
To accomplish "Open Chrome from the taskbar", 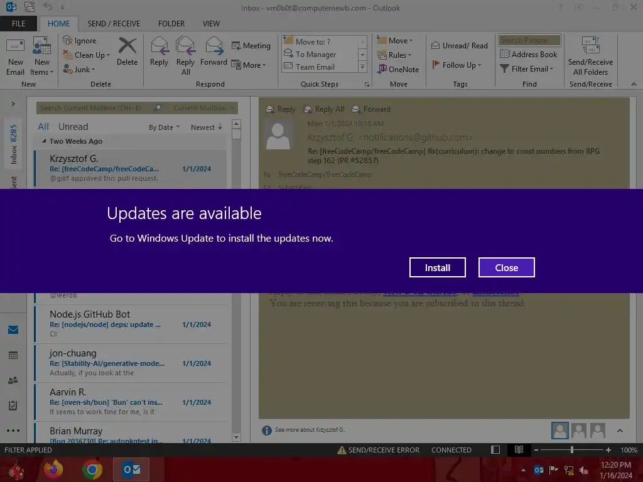I will [92, 469].
